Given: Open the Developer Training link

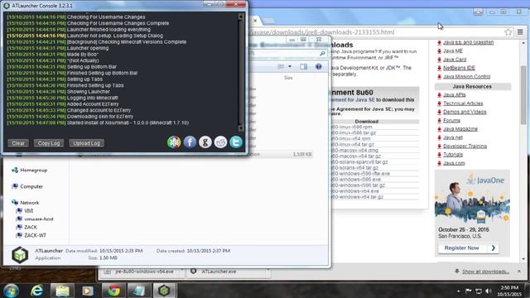Looking at the screenshot, I should (x=465, y=146).
